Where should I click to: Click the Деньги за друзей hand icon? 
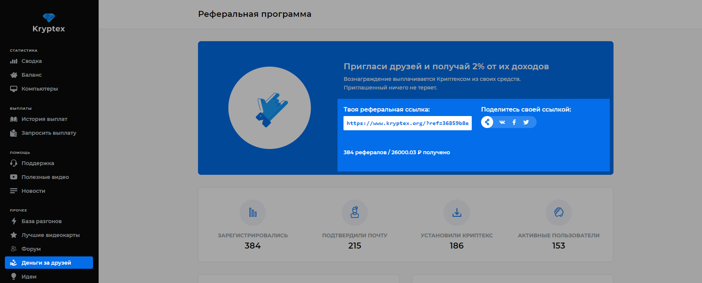coord(13,263)
